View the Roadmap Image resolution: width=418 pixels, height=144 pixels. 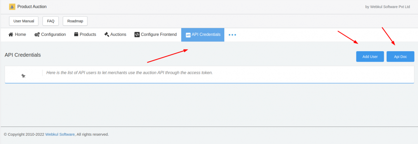(75, 21)
